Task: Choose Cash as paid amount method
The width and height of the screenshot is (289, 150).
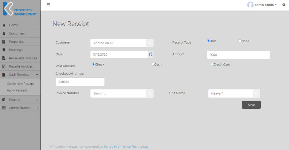Action: pos(153,64)
